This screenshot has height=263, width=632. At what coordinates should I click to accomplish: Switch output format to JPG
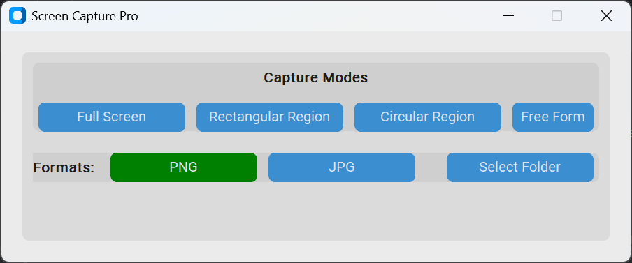pyautogui.click(x=342, y=167)
